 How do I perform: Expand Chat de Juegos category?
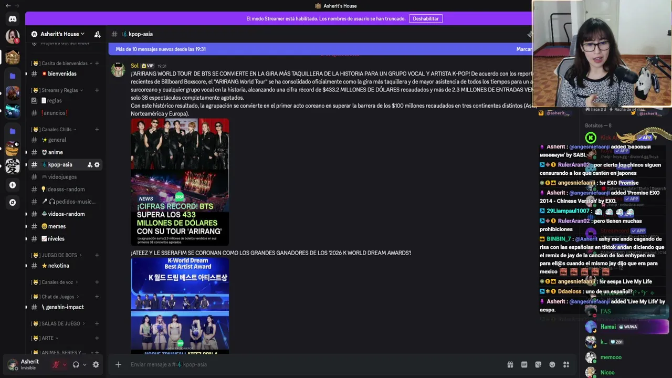click(x=56, y=297)
